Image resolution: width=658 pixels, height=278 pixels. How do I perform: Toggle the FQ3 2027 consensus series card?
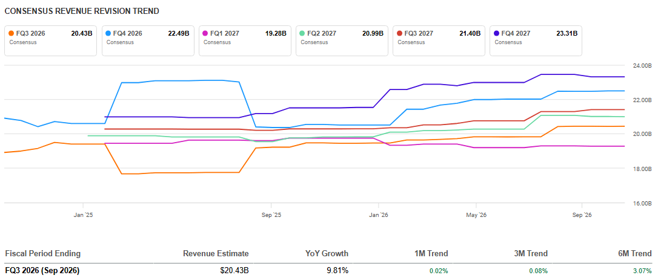(x=439, y=40)
